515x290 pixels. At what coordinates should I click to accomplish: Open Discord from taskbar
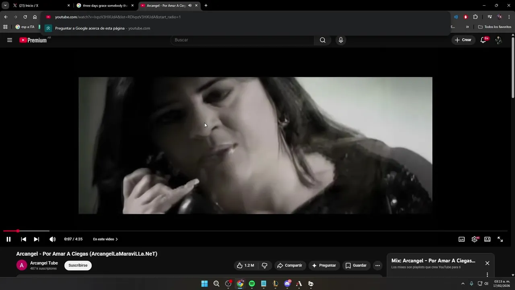(x=287, y=284)
